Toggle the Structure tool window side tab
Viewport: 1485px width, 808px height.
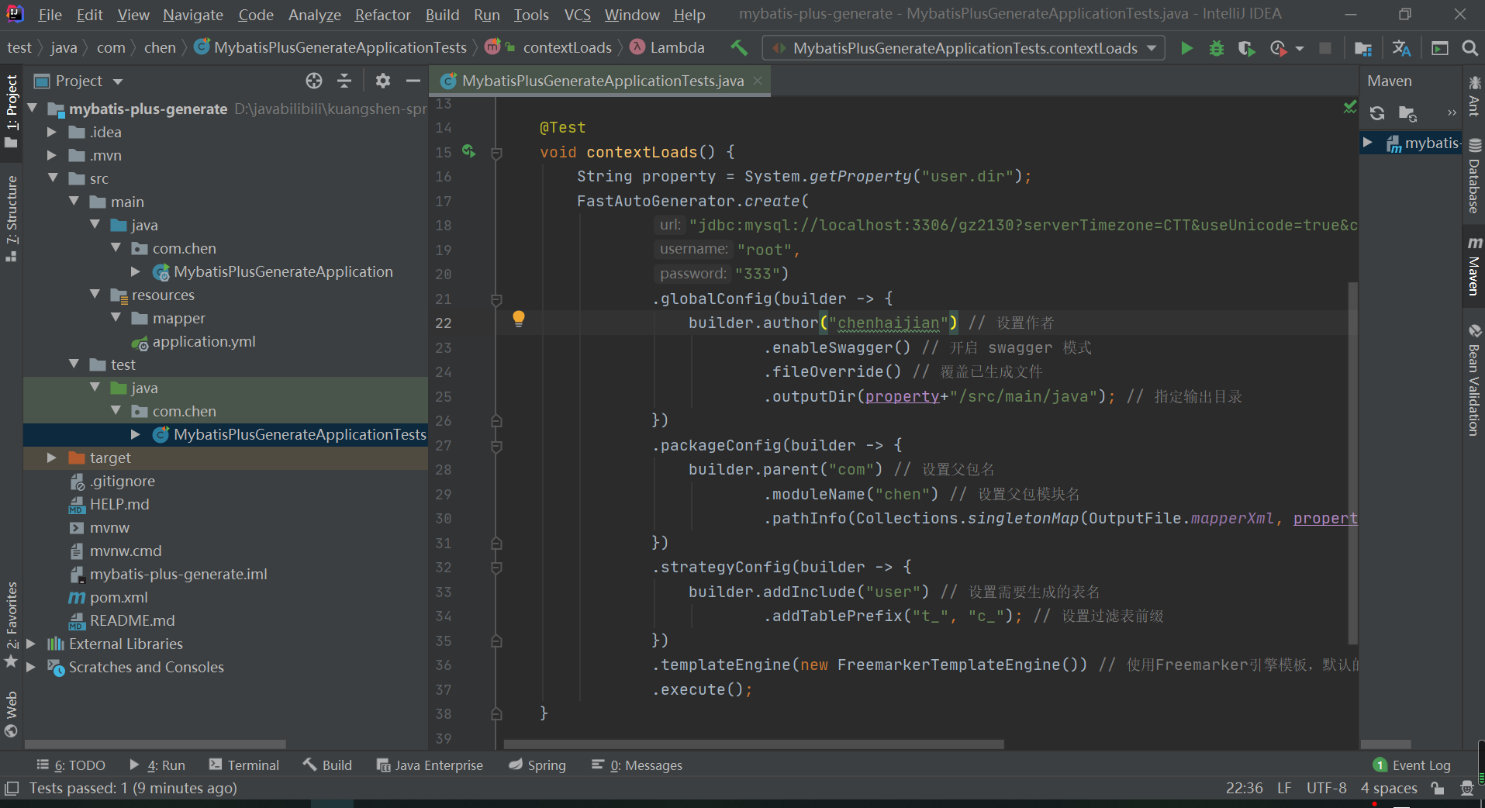point(11,218)
